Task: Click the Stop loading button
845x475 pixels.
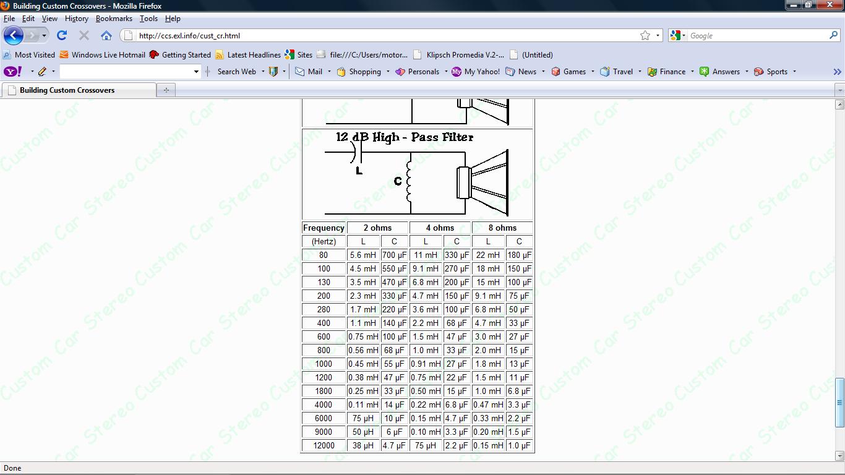Action: point(84,35)
